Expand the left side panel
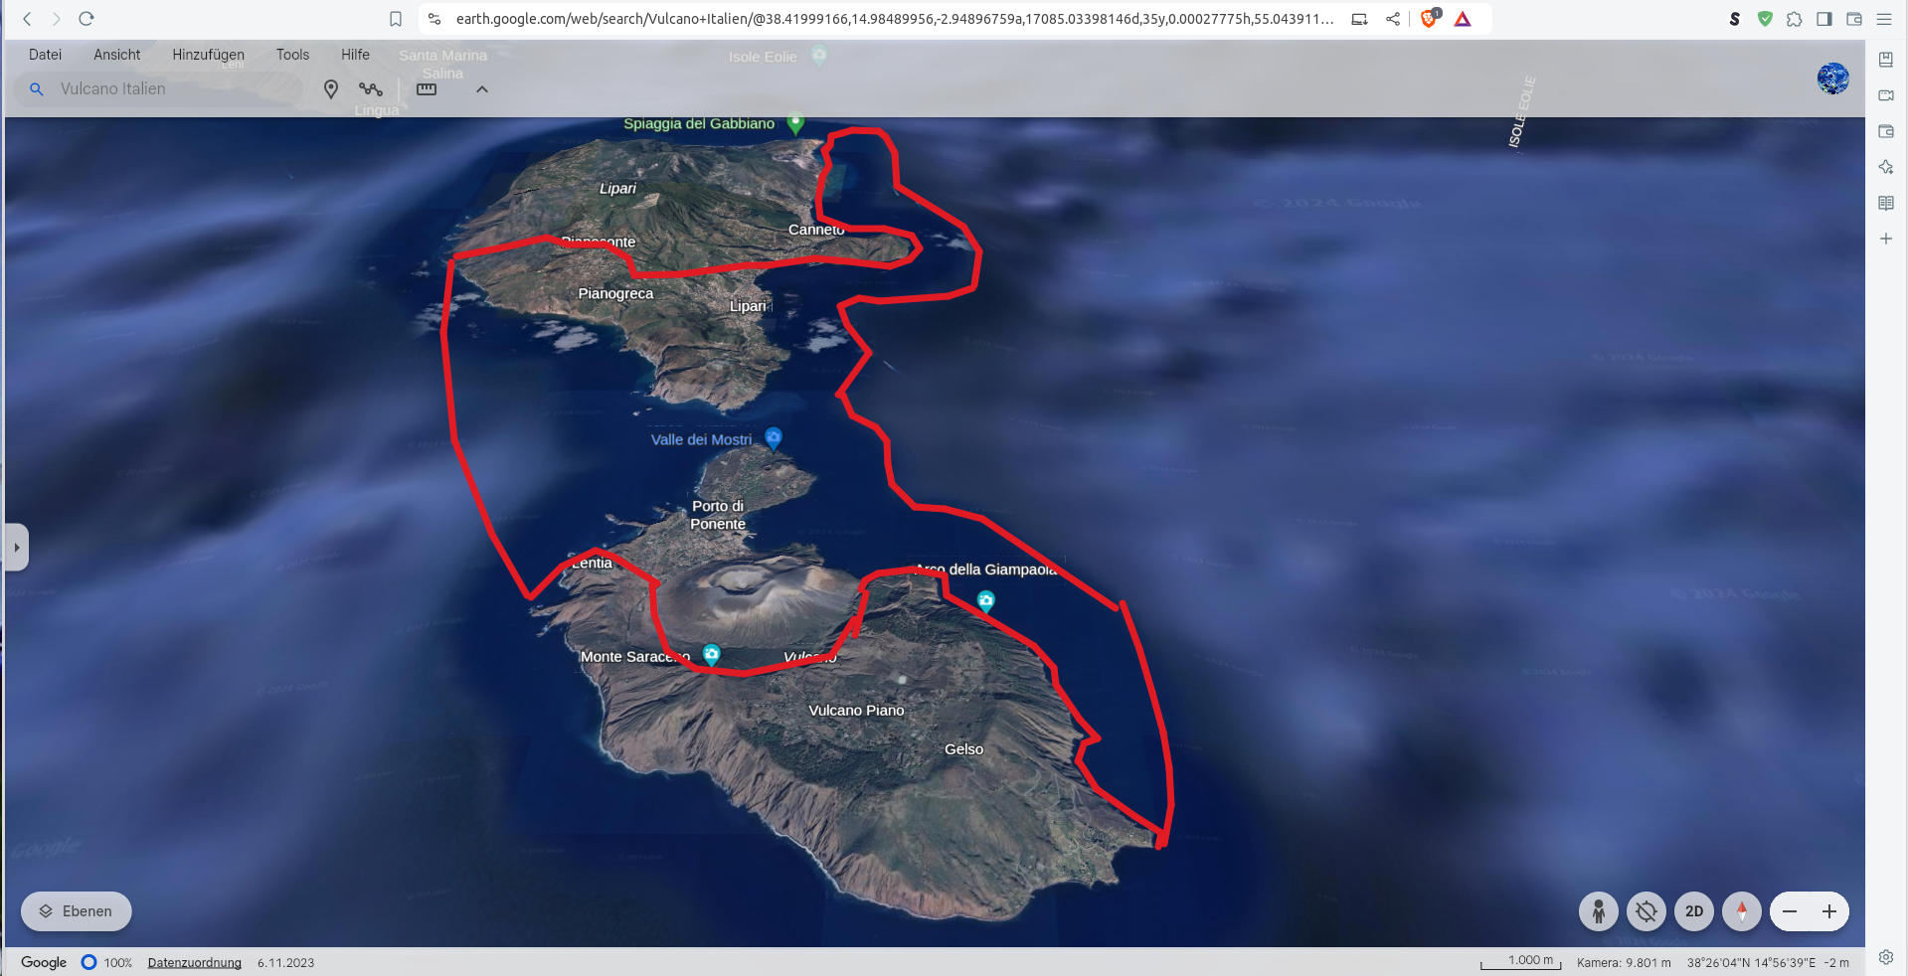The image size is (1908, 976). tap(16, 548)
